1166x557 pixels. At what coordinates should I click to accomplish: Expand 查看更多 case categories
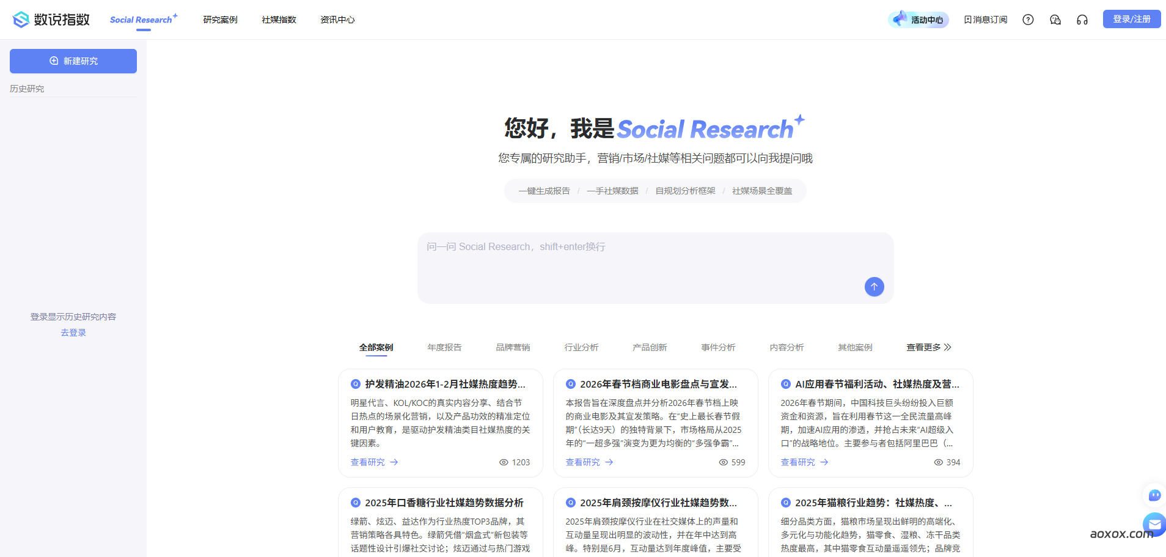point(929,347)
